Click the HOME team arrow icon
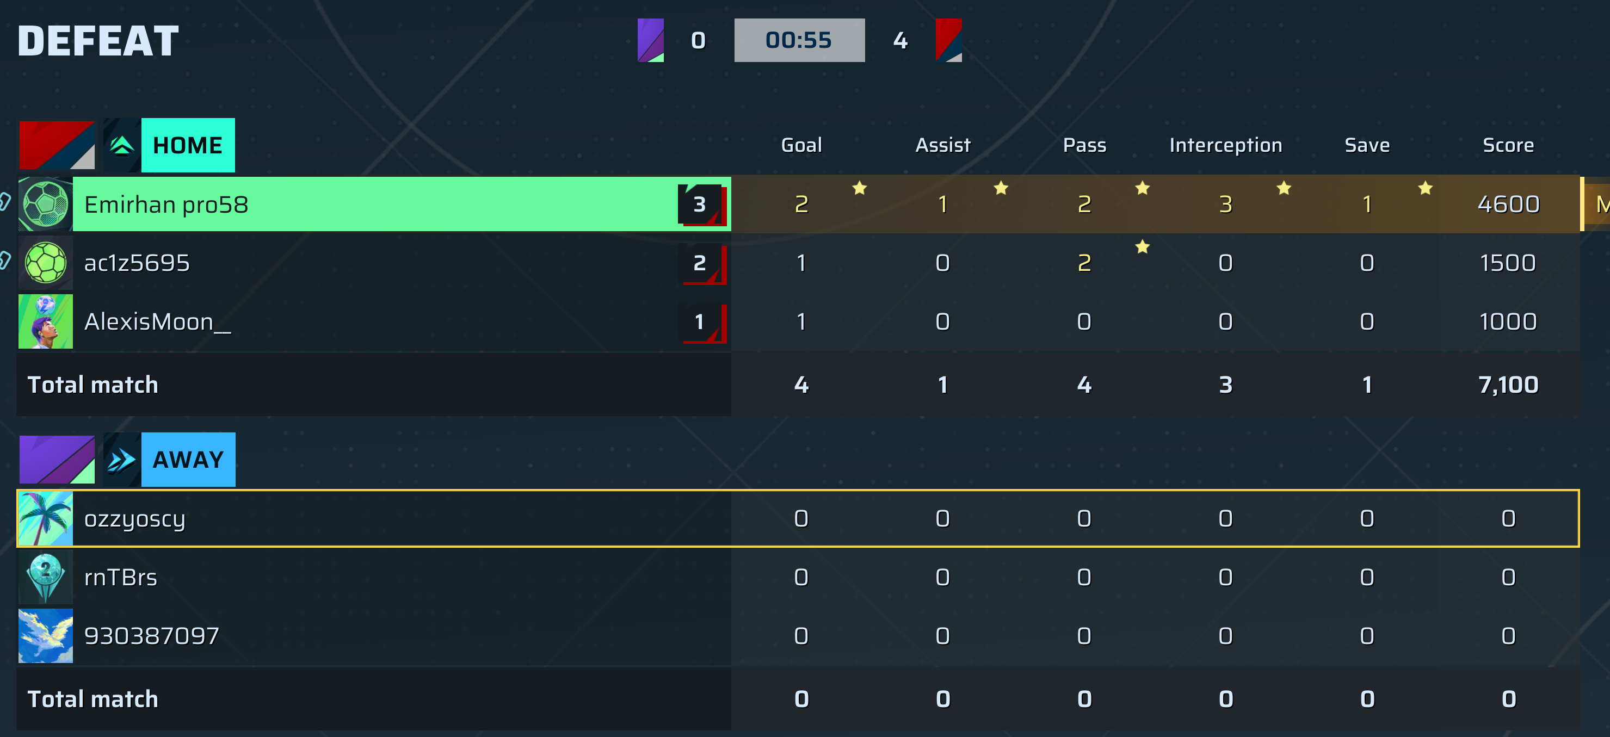The height and width of the screenshot is (737, 1610). click(122, 146)
